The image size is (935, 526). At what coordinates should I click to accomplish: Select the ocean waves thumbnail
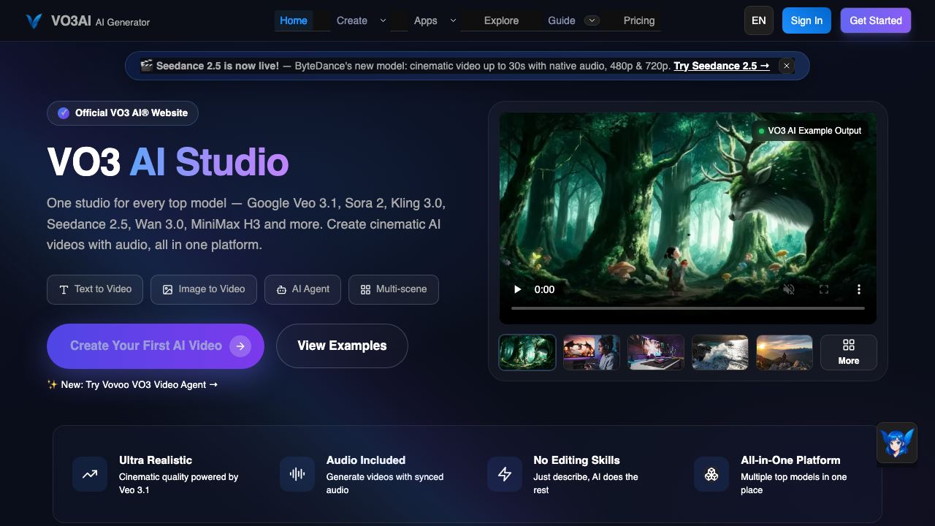point(720,352)
